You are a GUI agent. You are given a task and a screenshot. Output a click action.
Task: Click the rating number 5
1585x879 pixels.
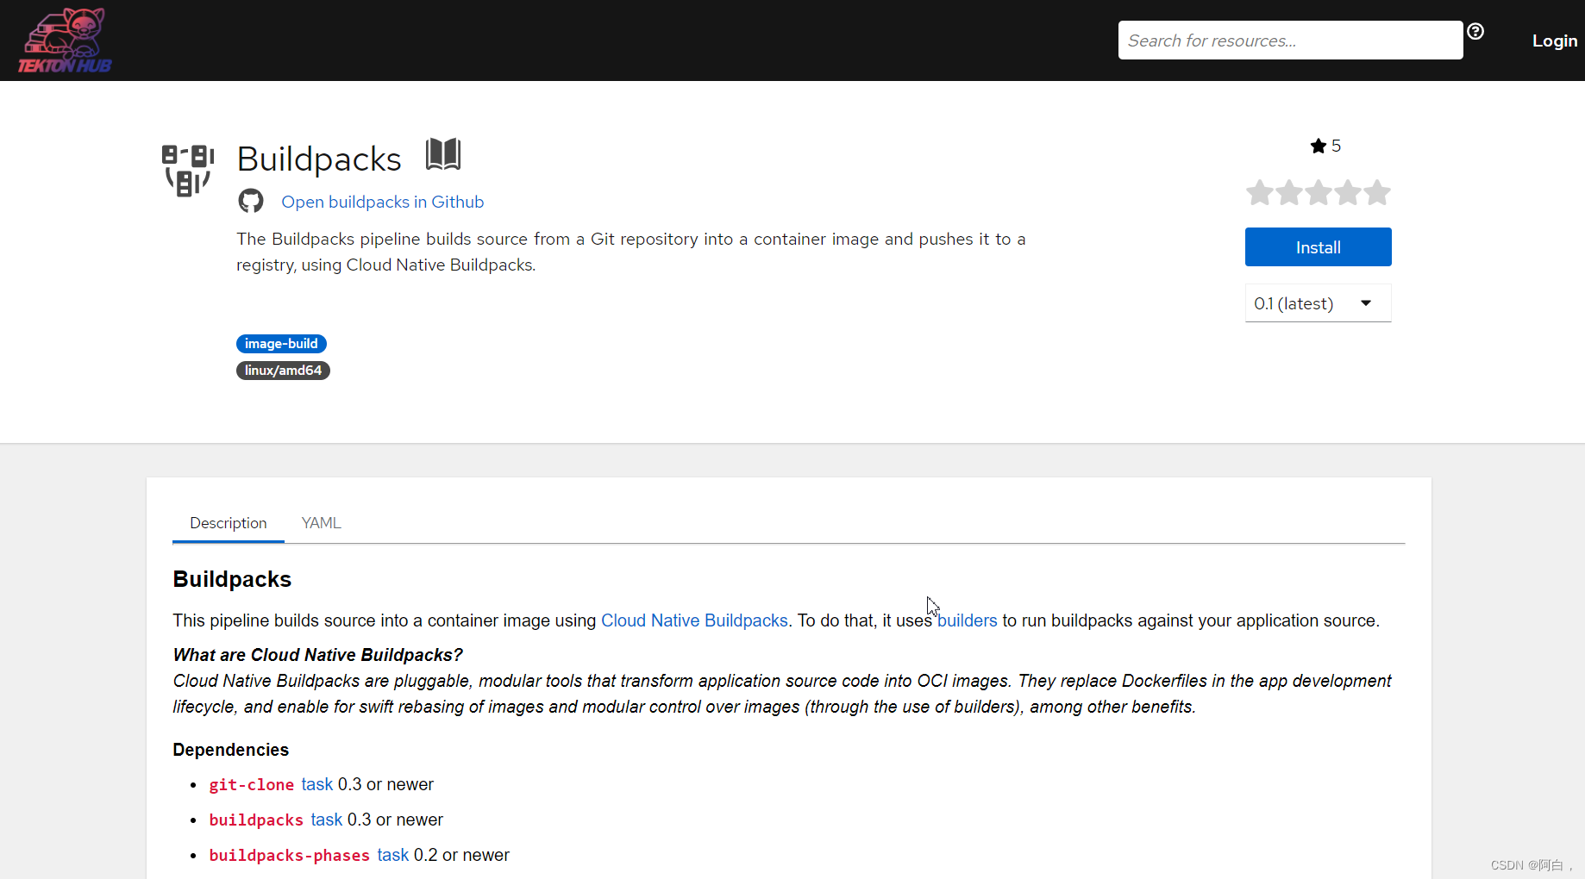(1336, 146)
